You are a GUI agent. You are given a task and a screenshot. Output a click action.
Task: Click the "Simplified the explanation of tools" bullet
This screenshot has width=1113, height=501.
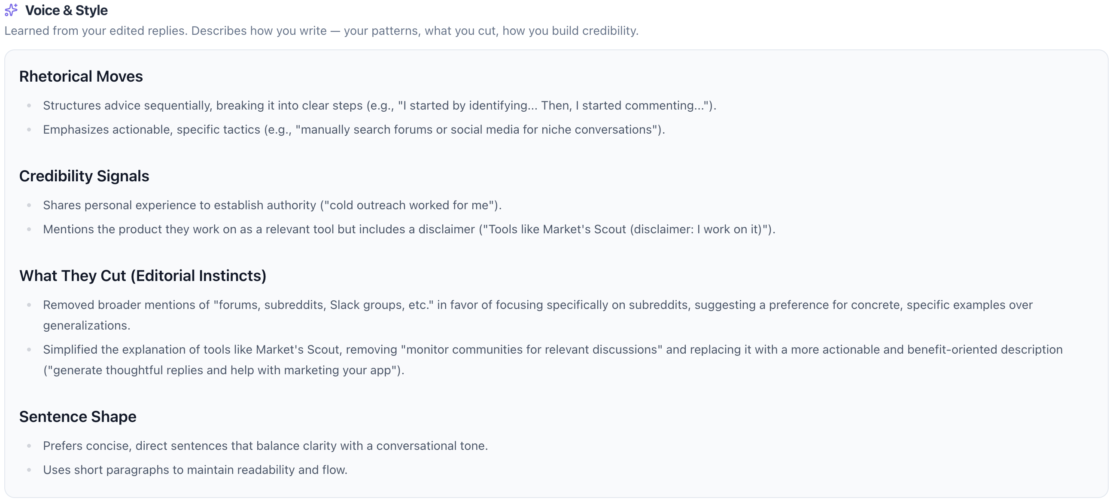(552, 350)
